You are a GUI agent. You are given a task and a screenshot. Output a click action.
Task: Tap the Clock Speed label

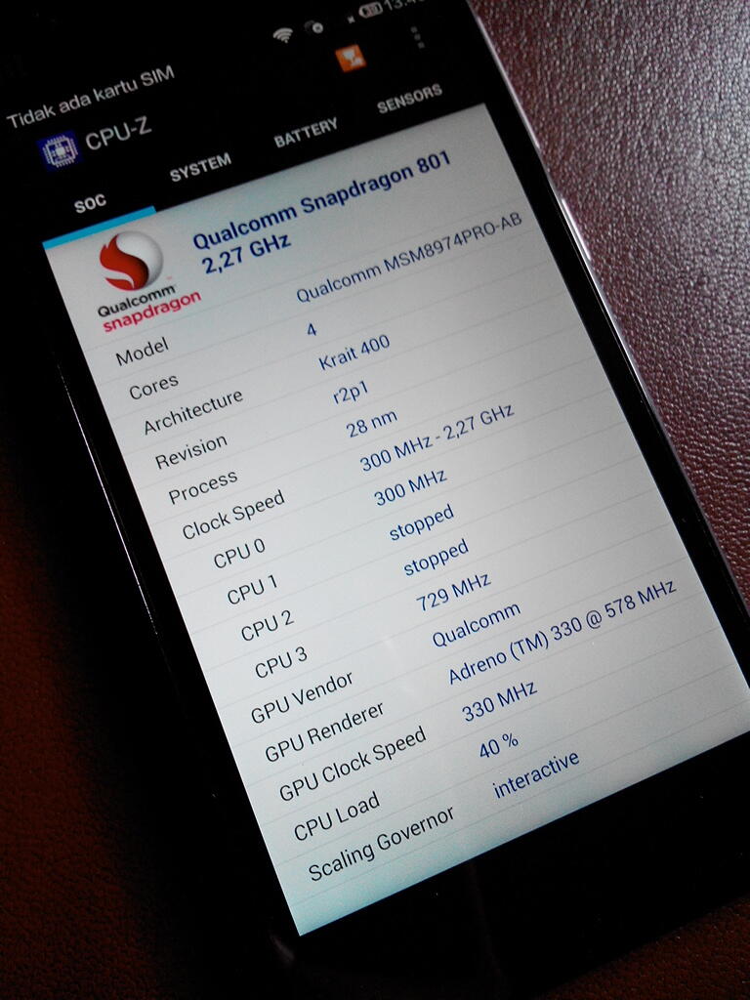tap(232, 516)
